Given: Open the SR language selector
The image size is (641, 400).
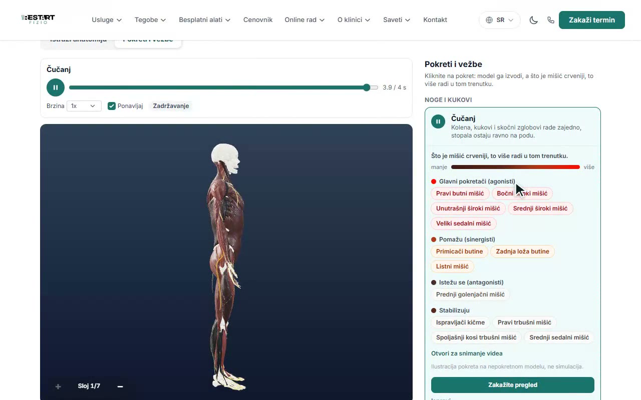Looking at the screenshot, I should tap(500, 20).
